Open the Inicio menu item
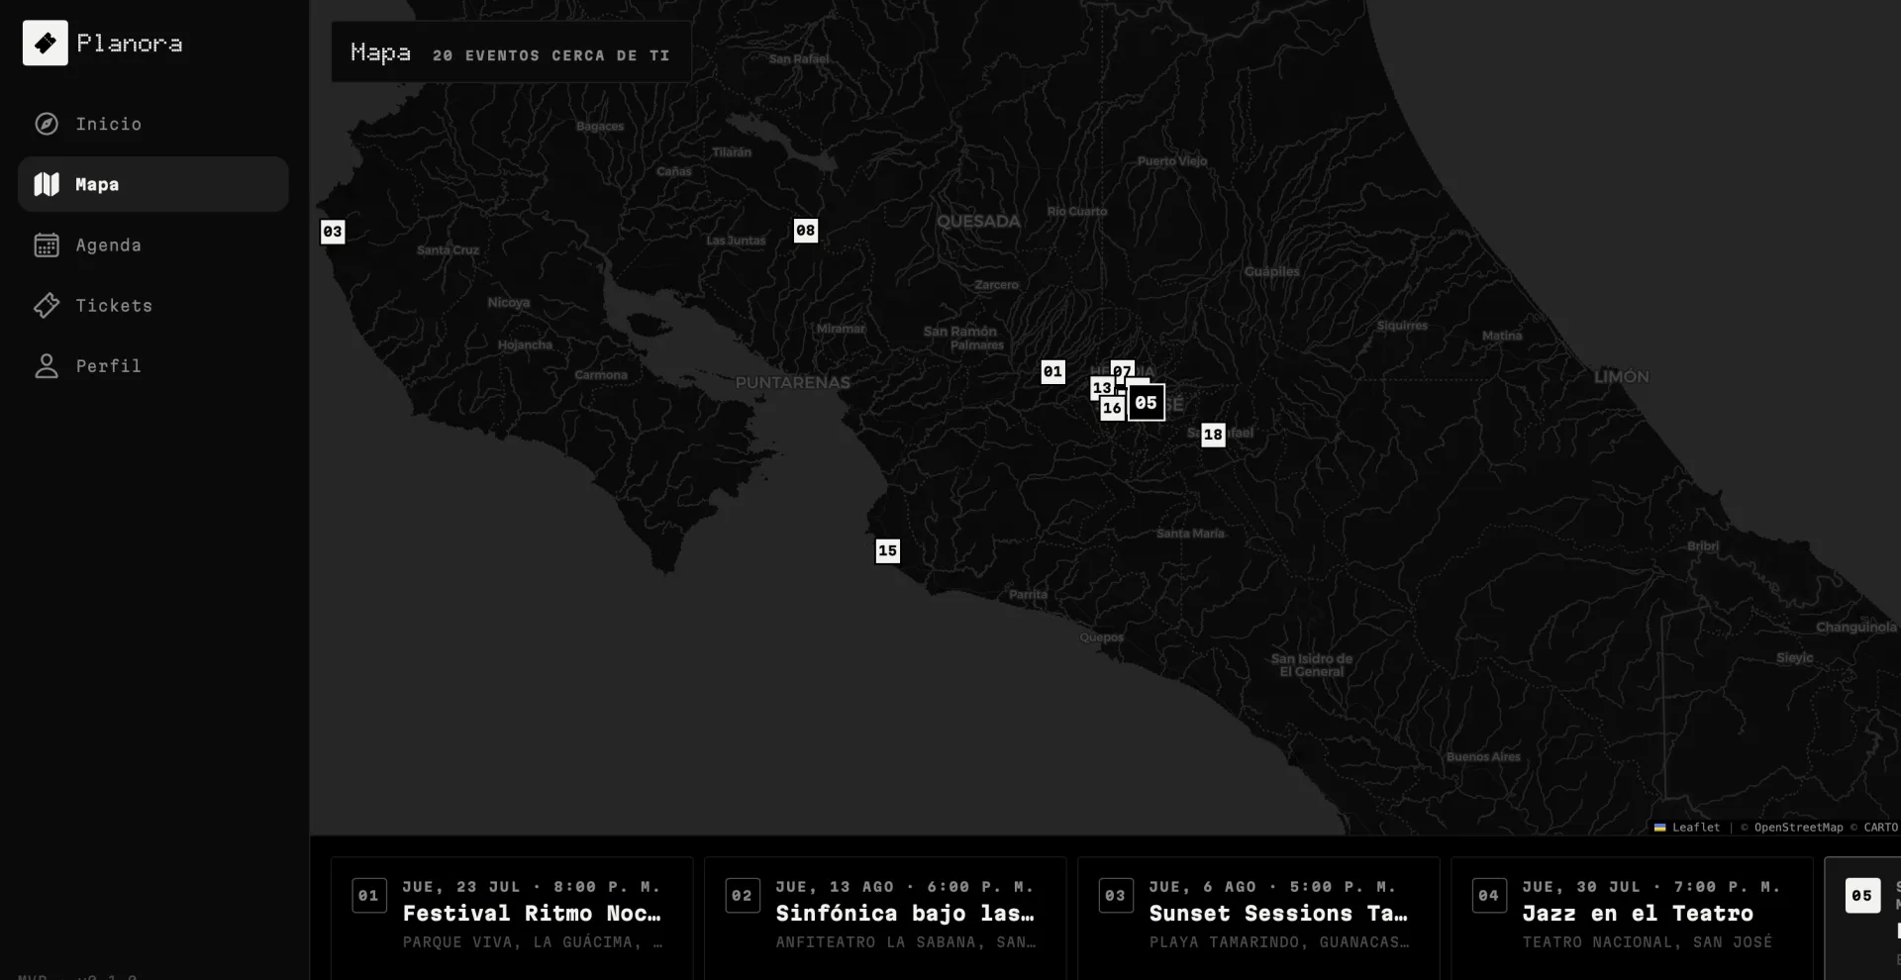Viewport: 1901px width, 980px height. (153, 124)
